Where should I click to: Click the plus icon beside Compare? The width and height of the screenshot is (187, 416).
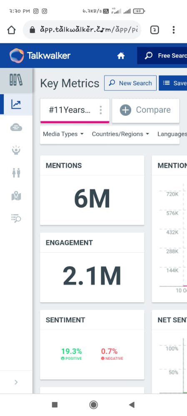[x=125, y=110]
